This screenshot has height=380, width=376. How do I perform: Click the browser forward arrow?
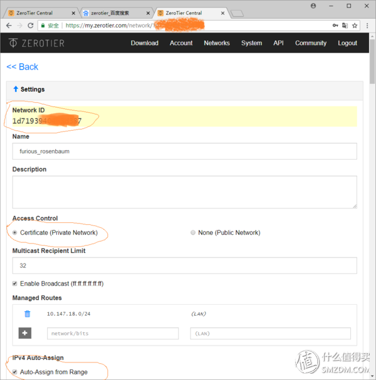19,26
